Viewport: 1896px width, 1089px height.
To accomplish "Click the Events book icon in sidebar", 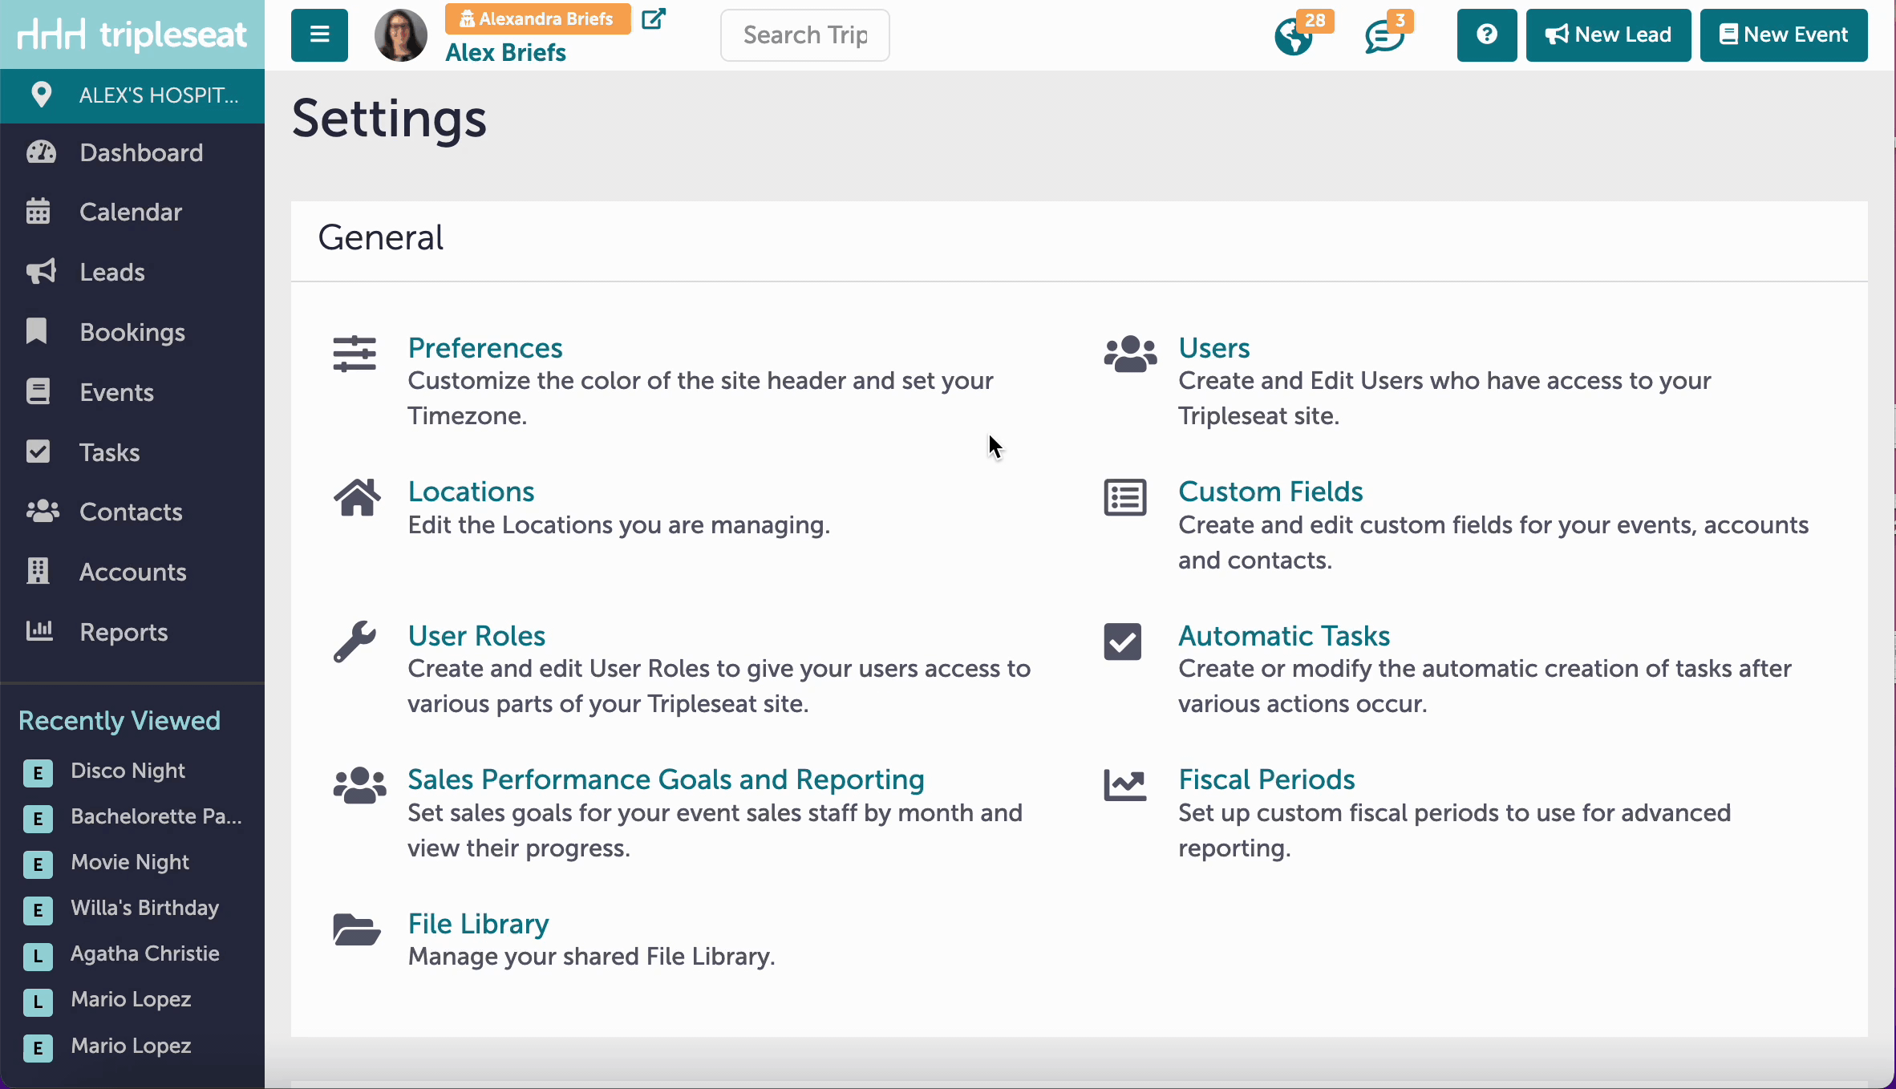I will coord(38,391).
